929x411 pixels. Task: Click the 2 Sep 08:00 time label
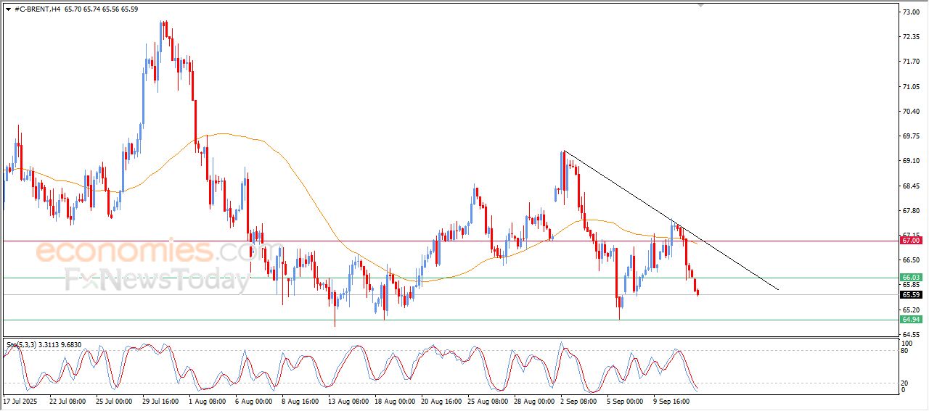pos(578,400)
